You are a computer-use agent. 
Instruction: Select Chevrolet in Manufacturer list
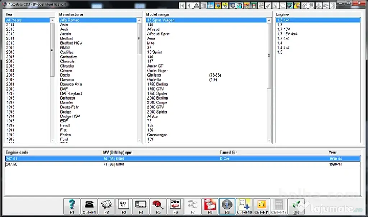pos(98,62)
